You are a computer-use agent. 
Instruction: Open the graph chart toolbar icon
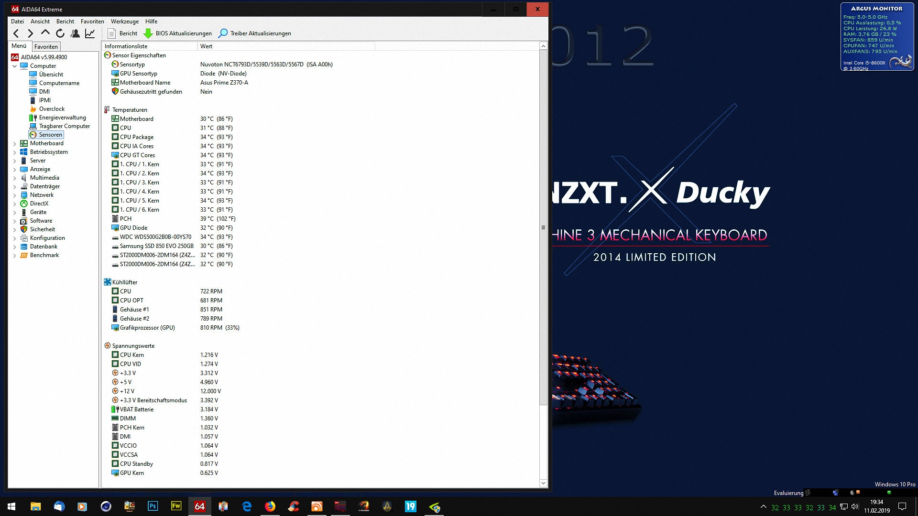(90, 33)
